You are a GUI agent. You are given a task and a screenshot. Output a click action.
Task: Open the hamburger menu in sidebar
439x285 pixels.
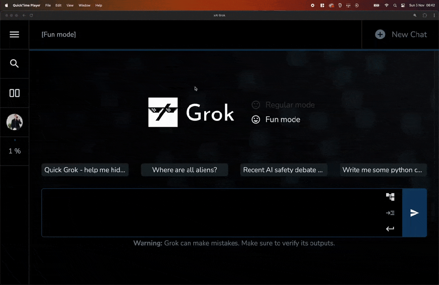(14, 35)
